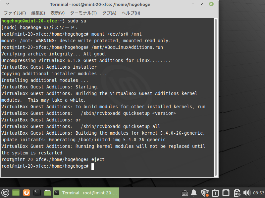
Task: Click the keyboard tray icon
Action: (x=185, y=193)
